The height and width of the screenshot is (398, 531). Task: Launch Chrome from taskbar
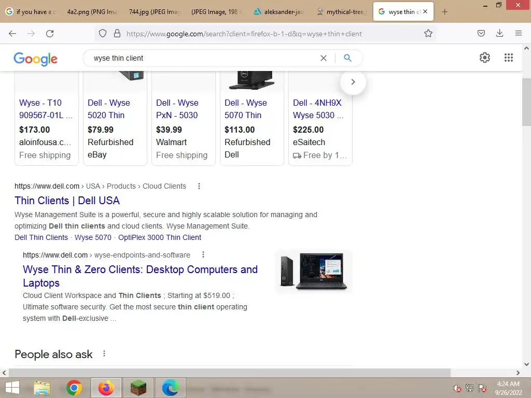coord(74,388)
